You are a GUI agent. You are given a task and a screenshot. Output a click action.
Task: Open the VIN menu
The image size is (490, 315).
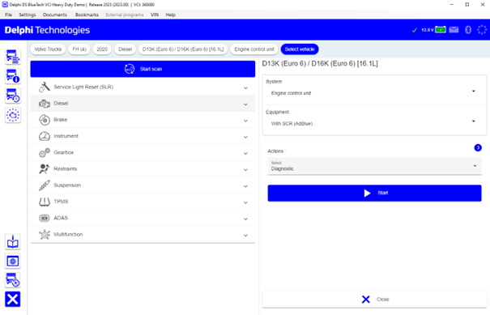[x=155, y=15]
